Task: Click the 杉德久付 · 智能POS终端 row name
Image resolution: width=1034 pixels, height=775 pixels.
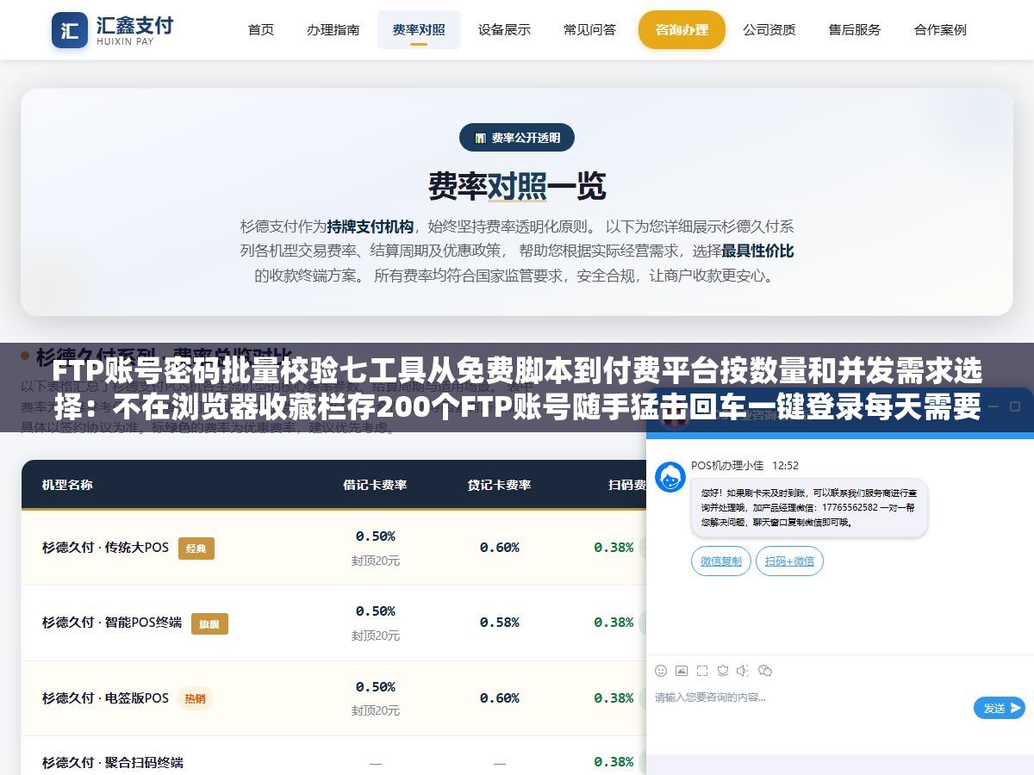Action: pos(112,623)
